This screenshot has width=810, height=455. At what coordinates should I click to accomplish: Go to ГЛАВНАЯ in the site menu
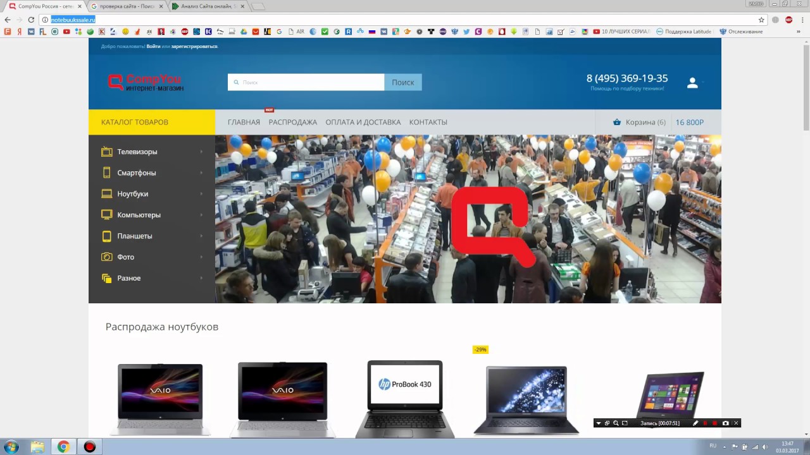coord(244,123)
